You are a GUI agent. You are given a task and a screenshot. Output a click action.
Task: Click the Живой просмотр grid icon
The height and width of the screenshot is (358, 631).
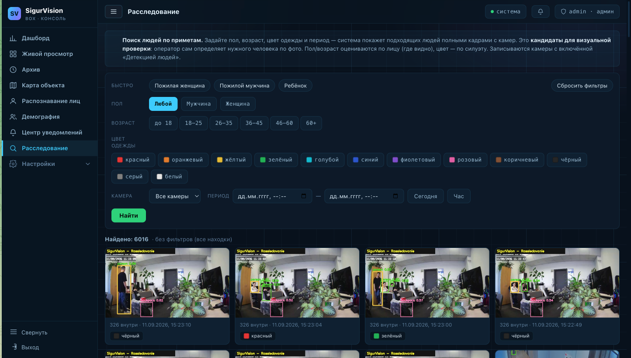[x=13, y=54]
